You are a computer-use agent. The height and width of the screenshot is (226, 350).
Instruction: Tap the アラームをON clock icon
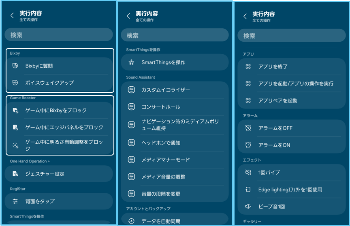coord(248,145)
